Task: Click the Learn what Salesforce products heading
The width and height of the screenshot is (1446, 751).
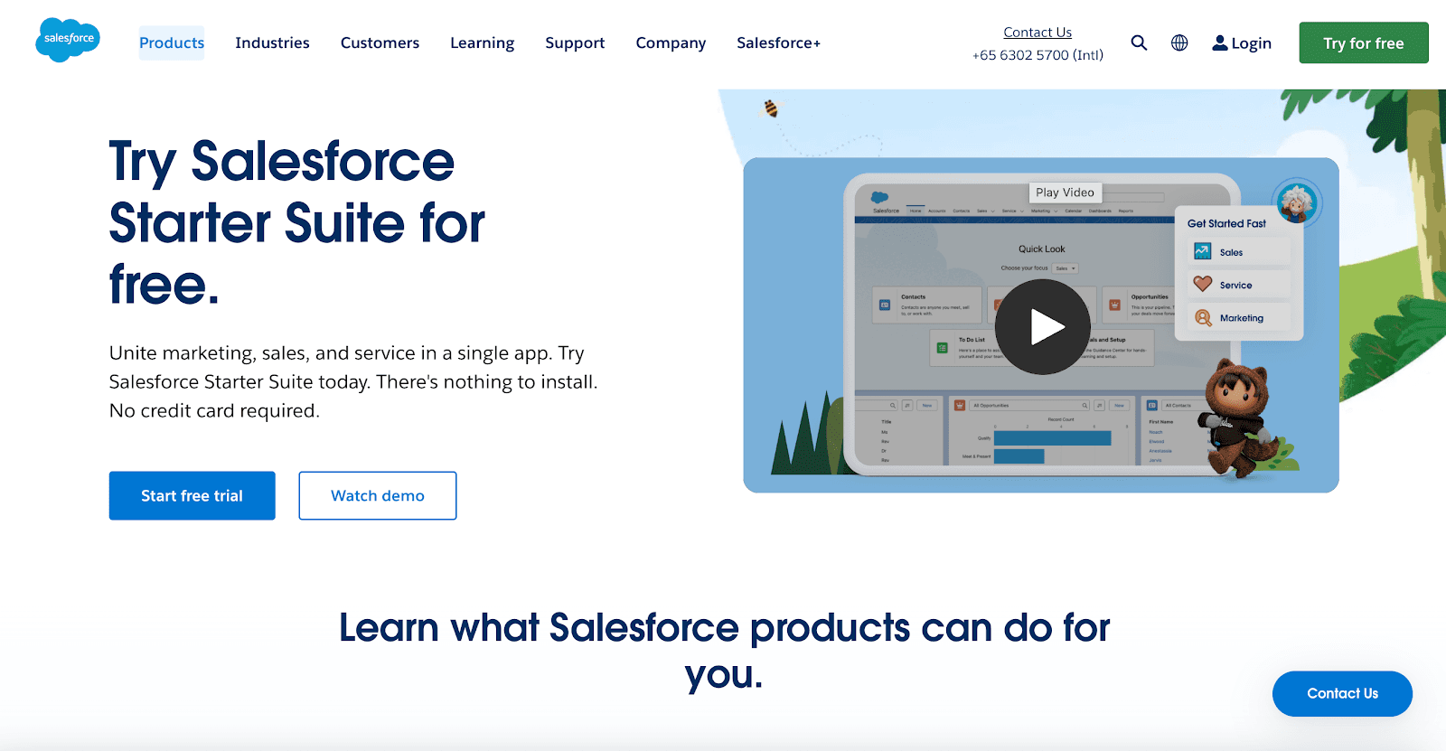Action: [724, 651]
